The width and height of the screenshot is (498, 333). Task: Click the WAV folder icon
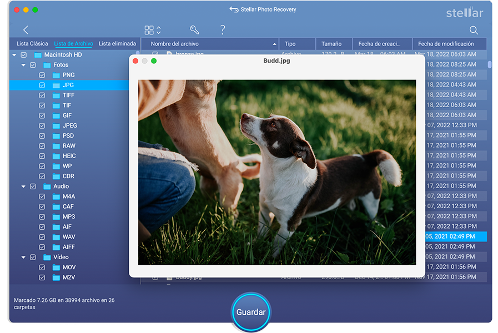pos(56,237)
